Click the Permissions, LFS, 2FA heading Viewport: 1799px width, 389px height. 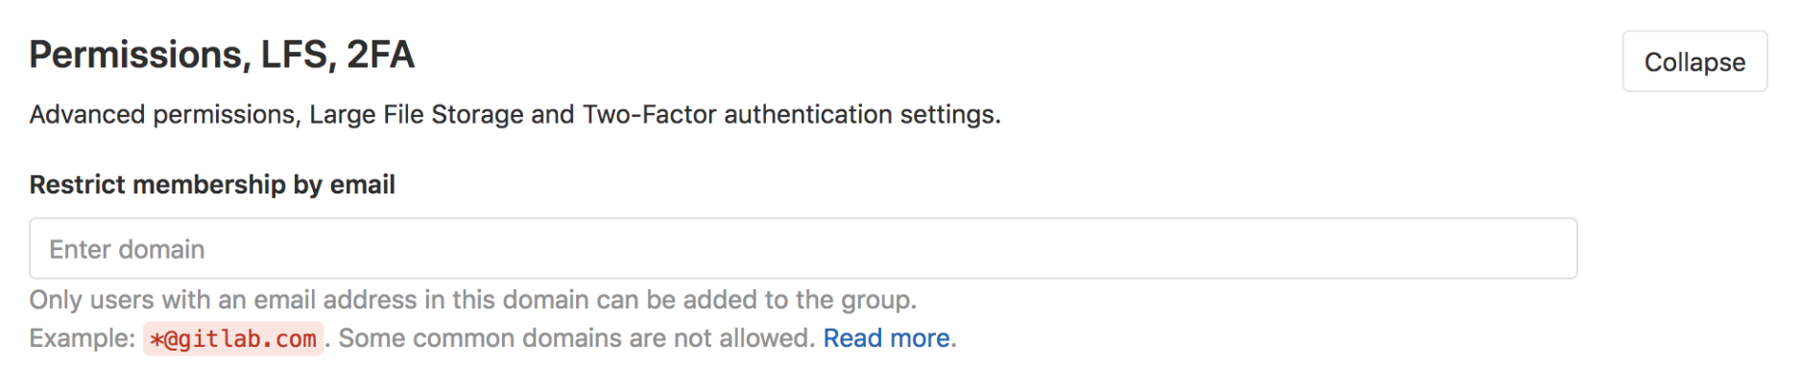pyautogui.click(x=222, y=55)
